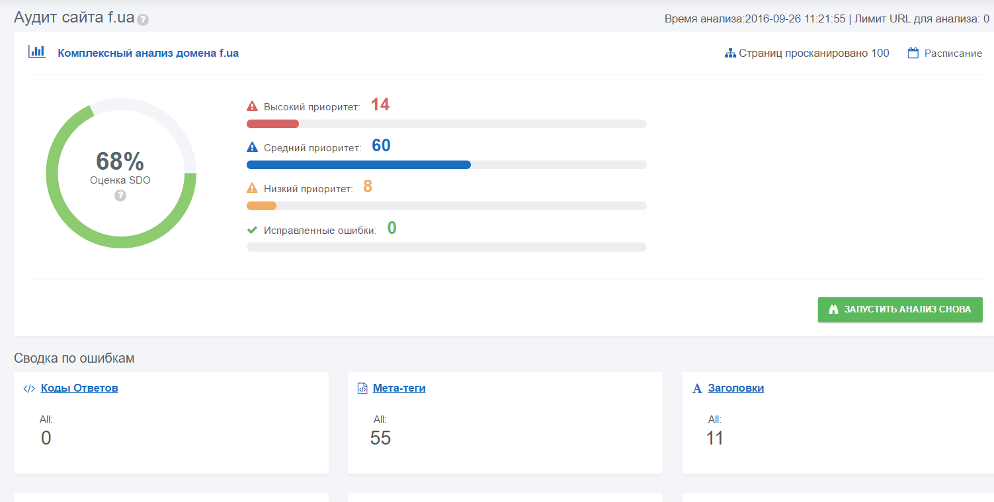
Task: Click the help icon under 'Оценка SDO'
Action: [x=120, y=196]
